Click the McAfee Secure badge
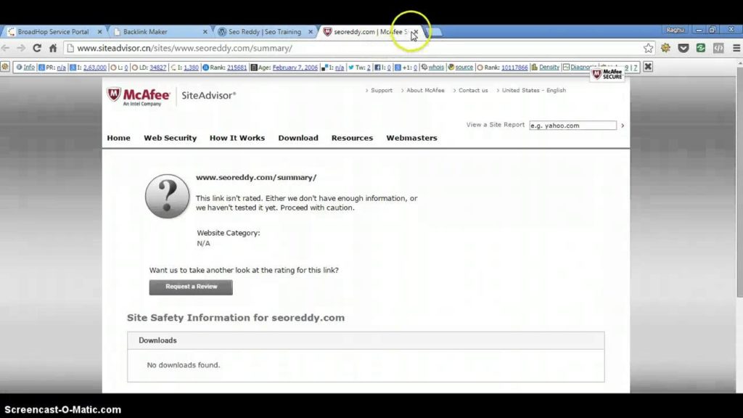The image size is (743, 418). click(x=607, y=75)
